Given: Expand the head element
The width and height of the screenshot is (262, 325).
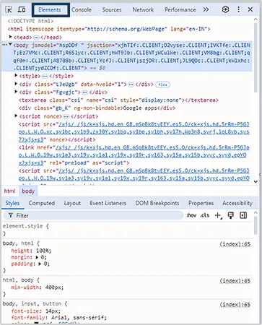Looking at the screenshot, I should [10, 37].
